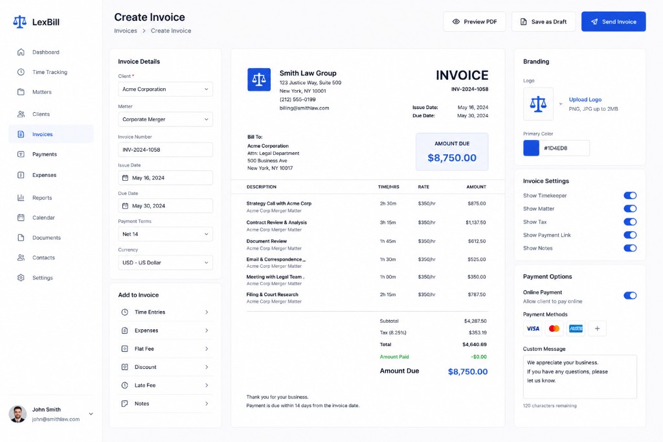Click the #1D4ED8 hex color field
The image size is (663, 442).
click(564, 148)
